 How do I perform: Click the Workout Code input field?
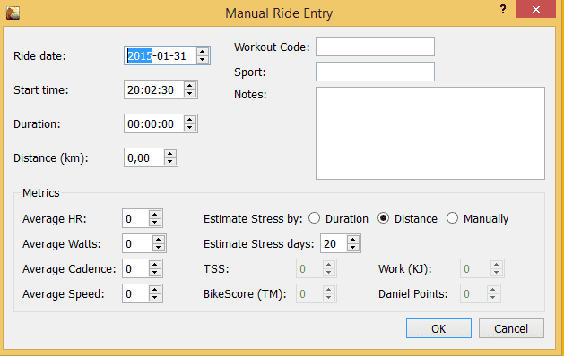[375, 47]
